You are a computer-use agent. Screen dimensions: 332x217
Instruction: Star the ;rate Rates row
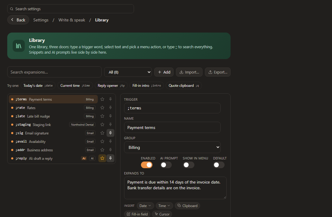click(102, 108)
